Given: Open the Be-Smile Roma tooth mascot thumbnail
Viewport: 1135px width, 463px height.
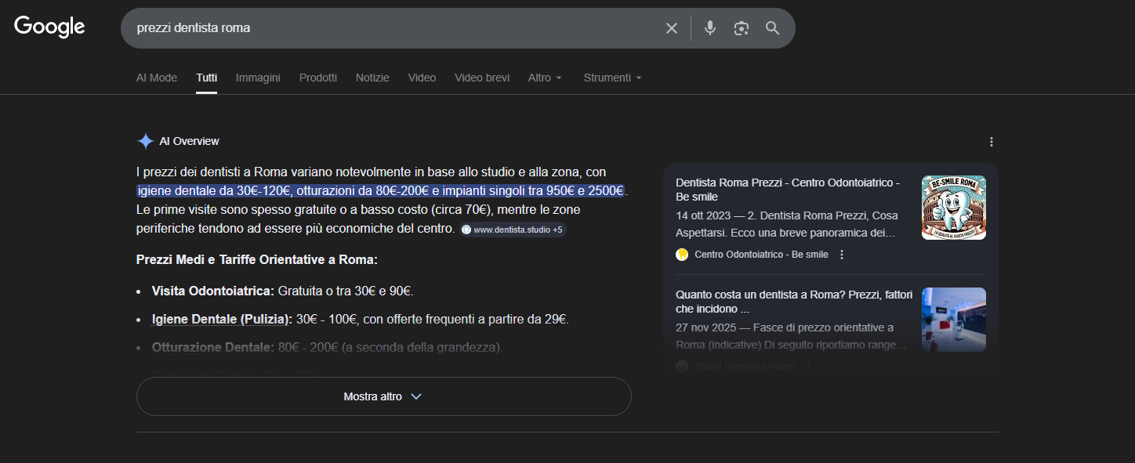Looking at the screenshot, I should 953,207.
